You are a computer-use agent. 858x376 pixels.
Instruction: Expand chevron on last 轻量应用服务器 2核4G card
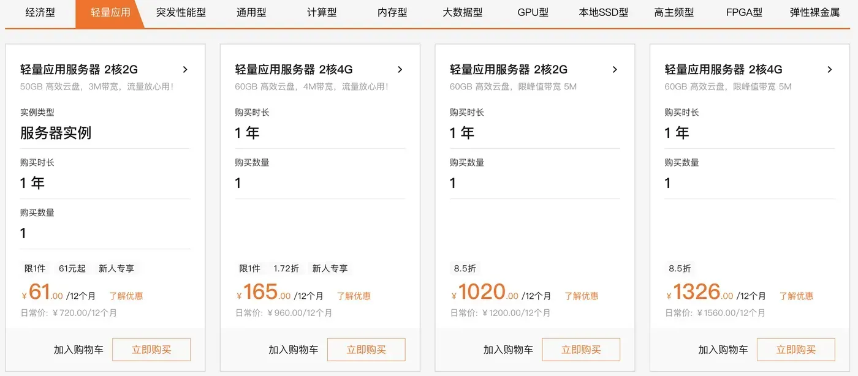click(x=829, y=69)
